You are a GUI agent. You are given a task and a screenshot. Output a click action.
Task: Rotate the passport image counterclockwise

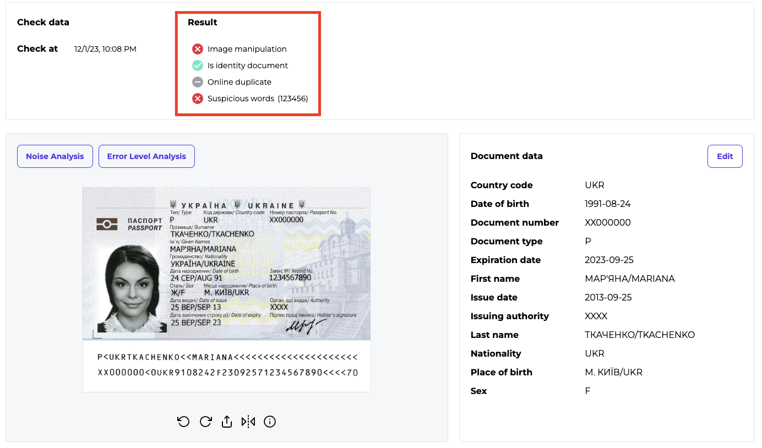pyautogui.click(x=183, y=422)
